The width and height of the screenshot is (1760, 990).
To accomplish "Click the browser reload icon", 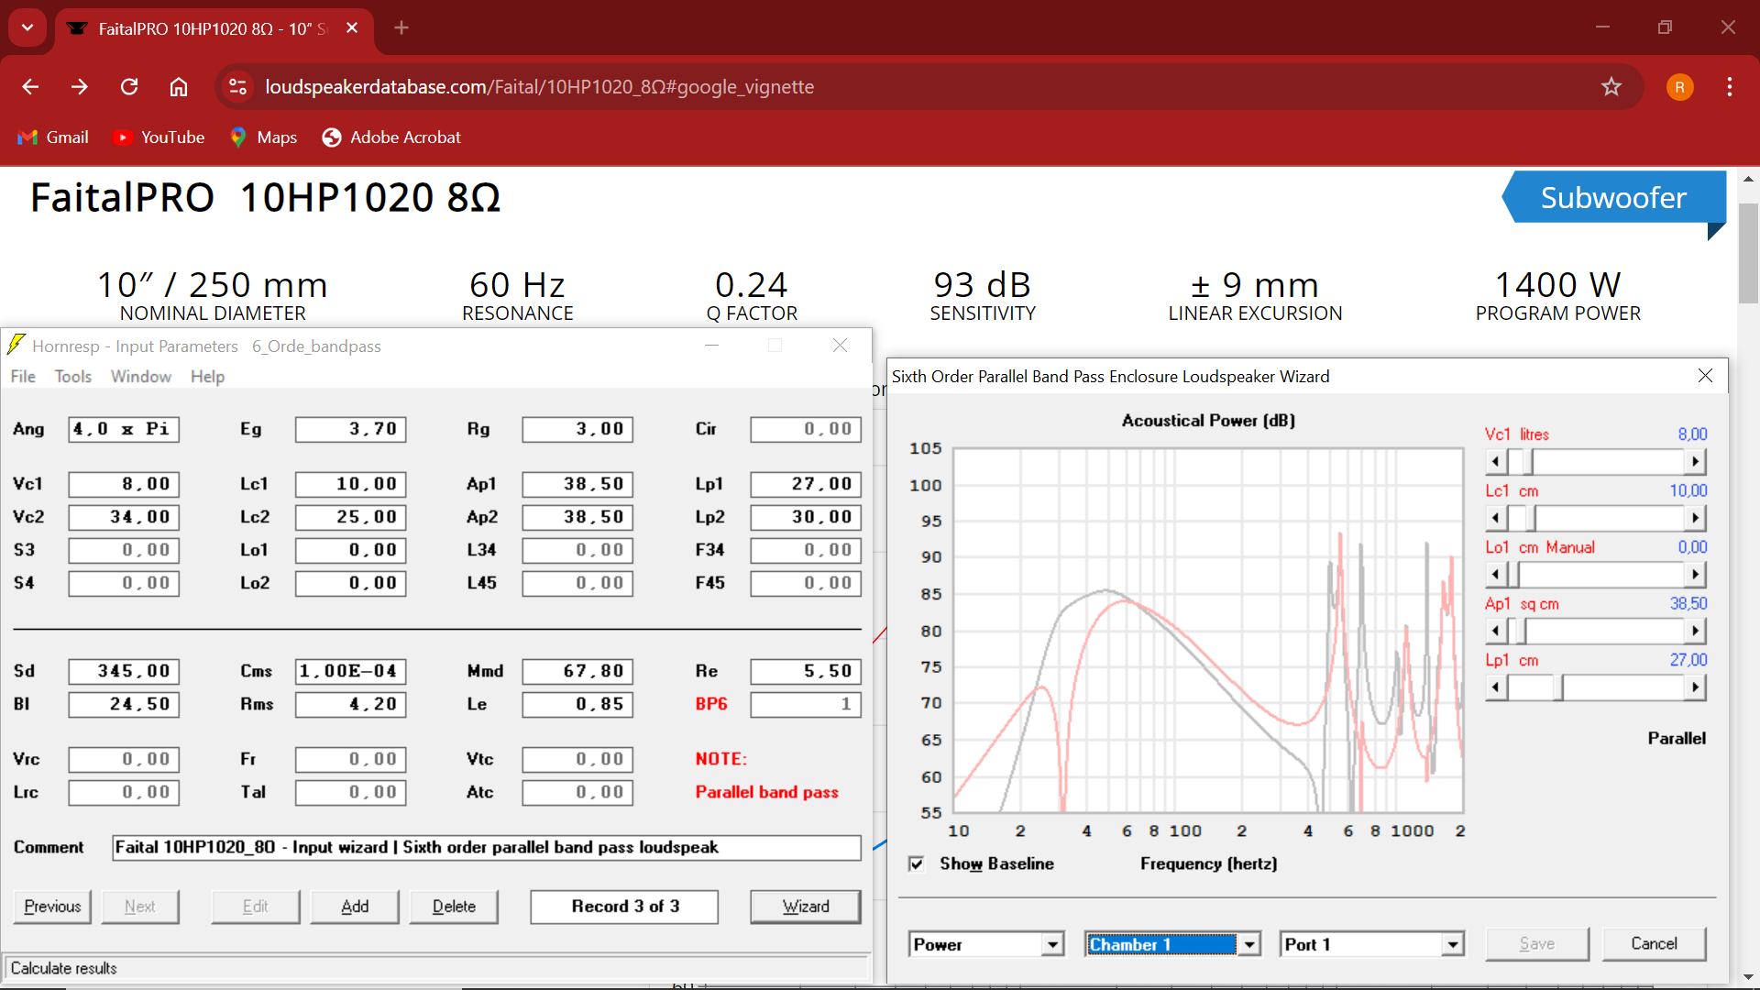I will (x=129, y=87).
